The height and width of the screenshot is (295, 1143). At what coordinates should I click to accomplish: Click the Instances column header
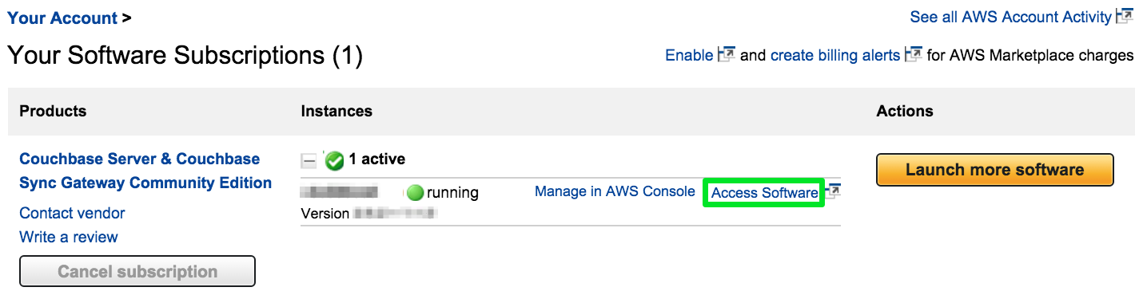337,111
